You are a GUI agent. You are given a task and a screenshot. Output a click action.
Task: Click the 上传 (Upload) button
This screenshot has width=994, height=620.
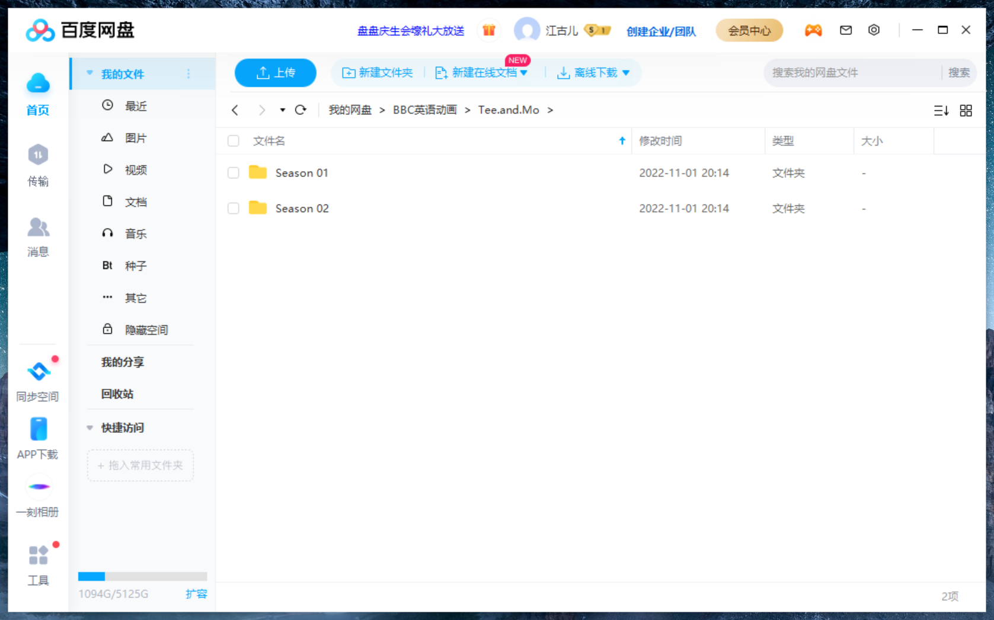click(275, 72)
